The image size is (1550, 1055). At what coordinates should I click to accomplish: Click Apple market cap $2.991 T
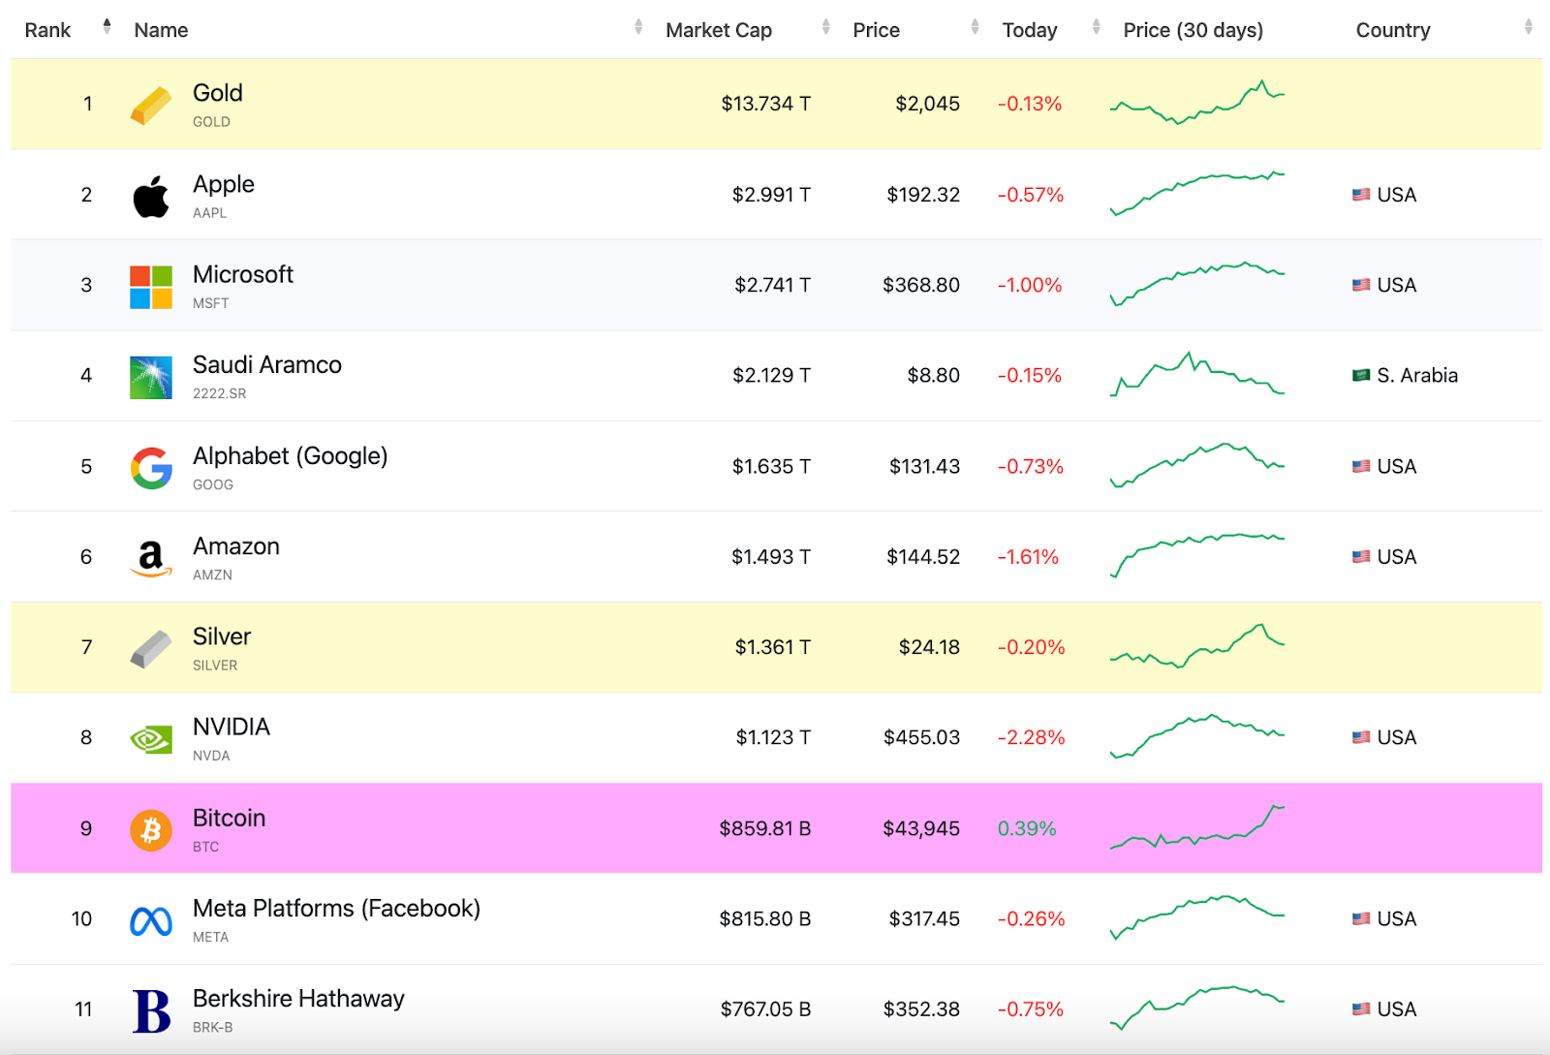[771, 195]
